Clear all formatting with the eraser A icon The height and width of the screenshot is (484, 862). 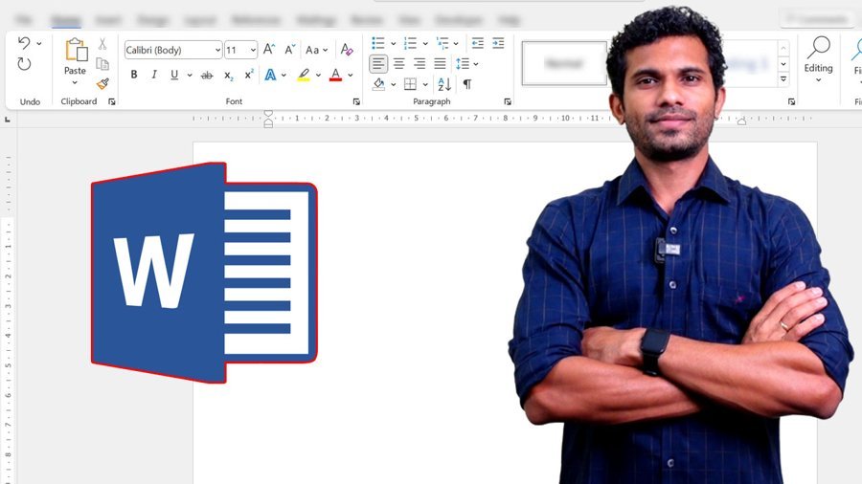[x=347, y=50]
